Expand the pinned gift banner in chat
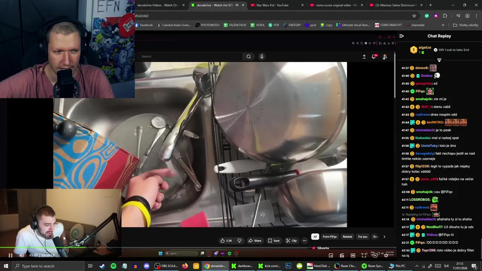The height and width of the screenshot is (271, 482). tap(439, 60)
